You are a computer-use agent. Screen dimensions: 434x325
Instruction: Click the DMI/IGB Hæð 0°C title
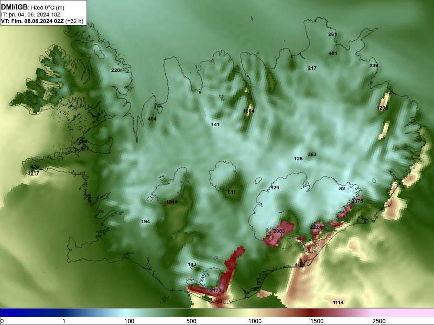[x=33, y=7]
